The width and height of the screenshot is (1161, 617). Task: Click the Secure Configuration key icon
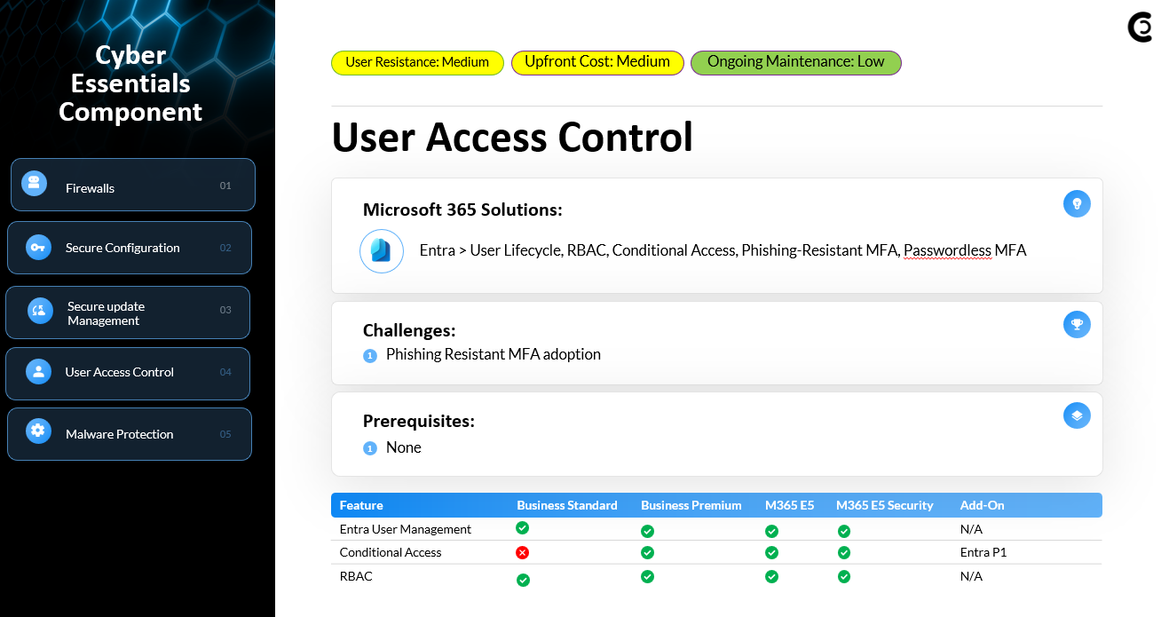tap(37, 247)
